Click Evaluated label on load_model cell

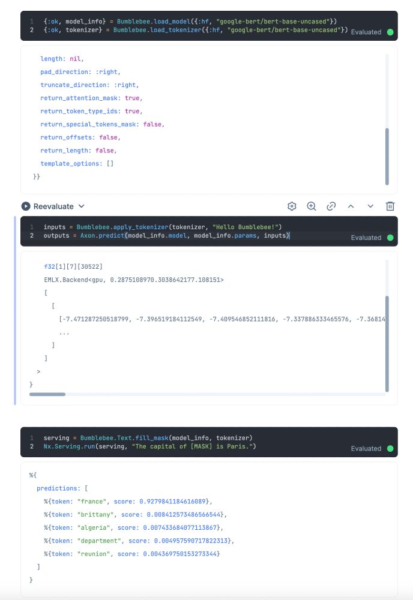(366, 32)
